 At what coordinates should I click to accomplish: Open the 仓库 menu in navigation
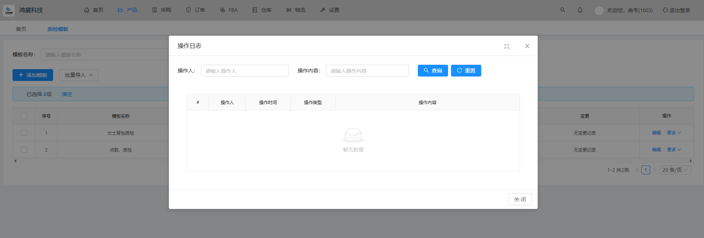coord(262,10)
